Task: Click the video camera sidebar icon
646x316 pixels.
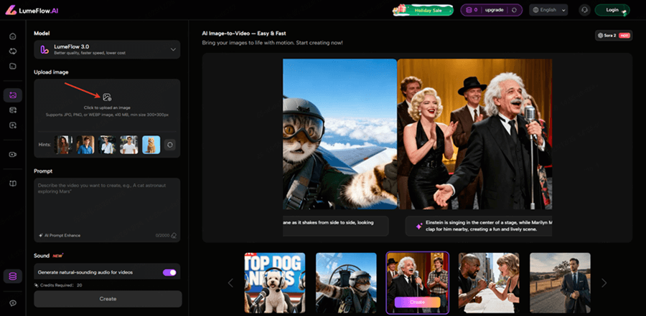Action: 12,154
